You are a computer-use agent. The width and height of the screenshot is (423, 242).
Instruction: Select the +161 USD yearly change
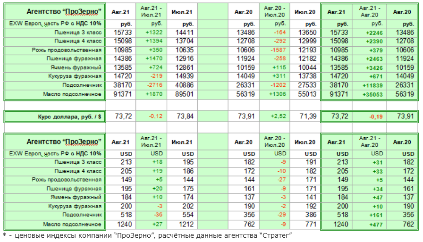point(376,215)
